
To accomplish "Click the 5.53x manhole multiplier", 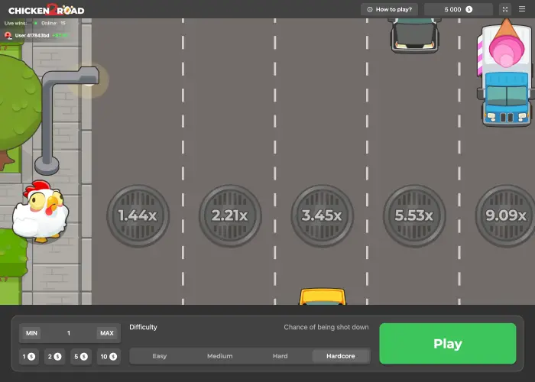I will (414, 215).
